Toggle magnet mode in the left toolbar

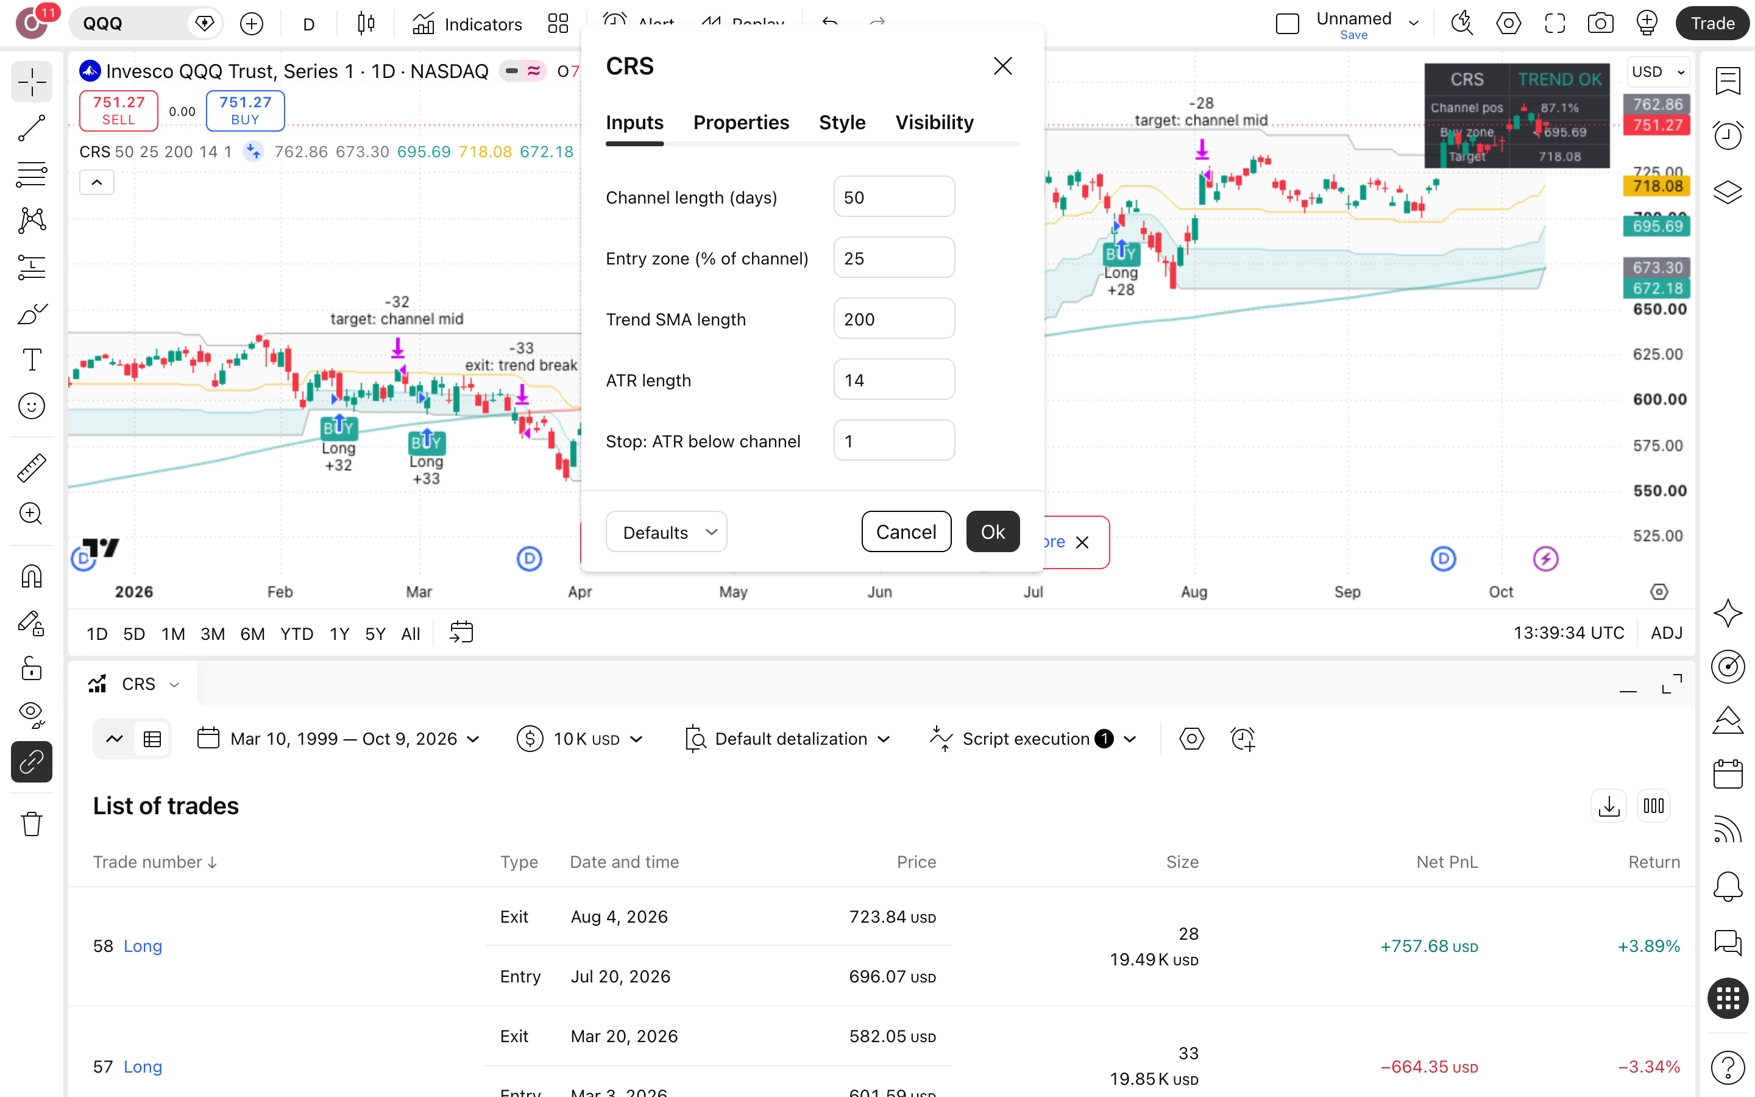point(31,577)
